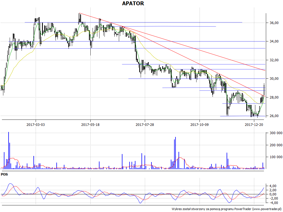This screenshot has height=212, width=283.
Task: Click the 26,00 price axis label
Action: (x=274, y=116)
